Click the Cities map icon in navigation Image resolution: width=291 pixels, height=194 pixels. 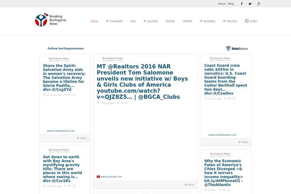tap(247, 21)
